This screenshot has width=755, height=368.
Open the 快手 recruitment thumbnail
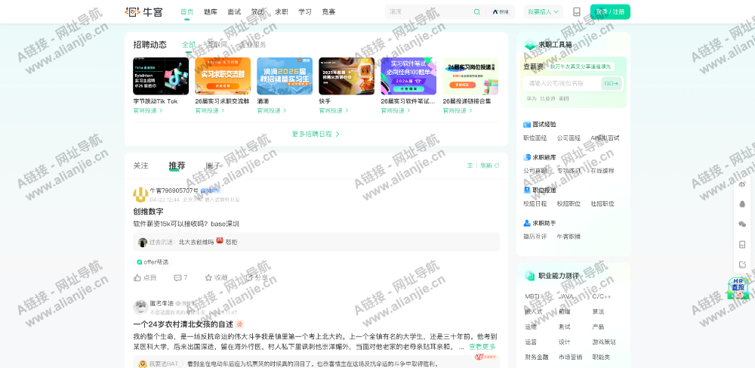[347, 76]
